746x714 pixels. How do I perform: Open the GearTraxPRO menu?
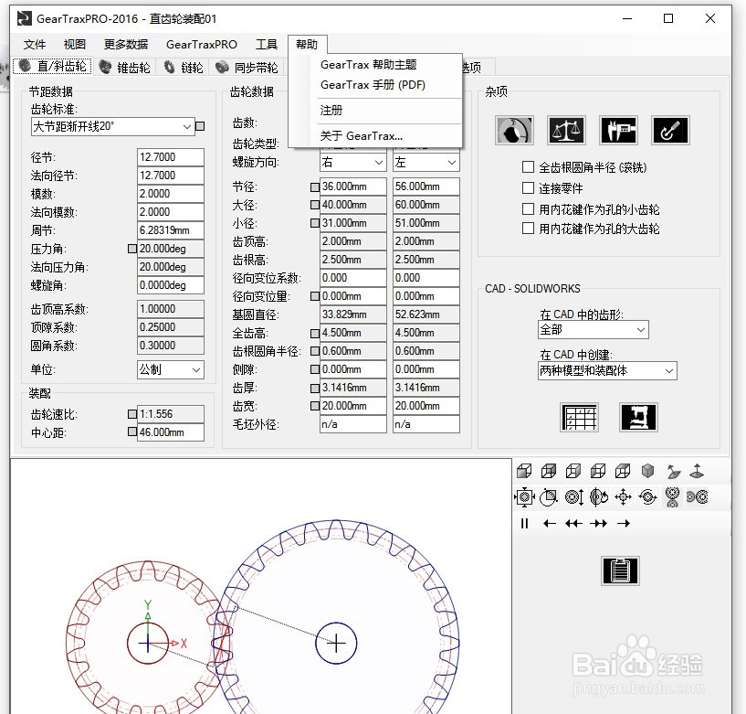point(202,45)
